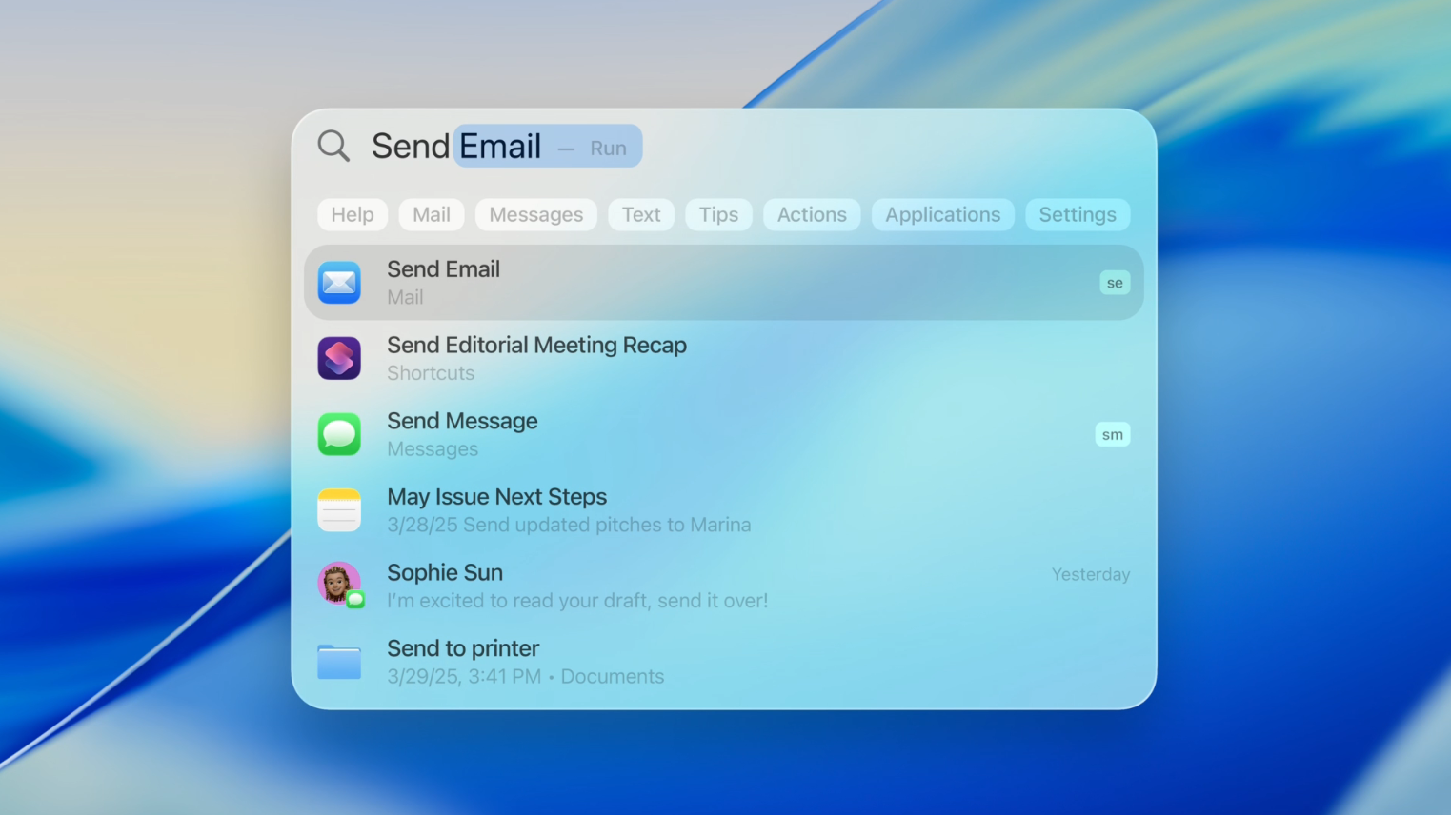Show only Applications results

tap(942, 215)
